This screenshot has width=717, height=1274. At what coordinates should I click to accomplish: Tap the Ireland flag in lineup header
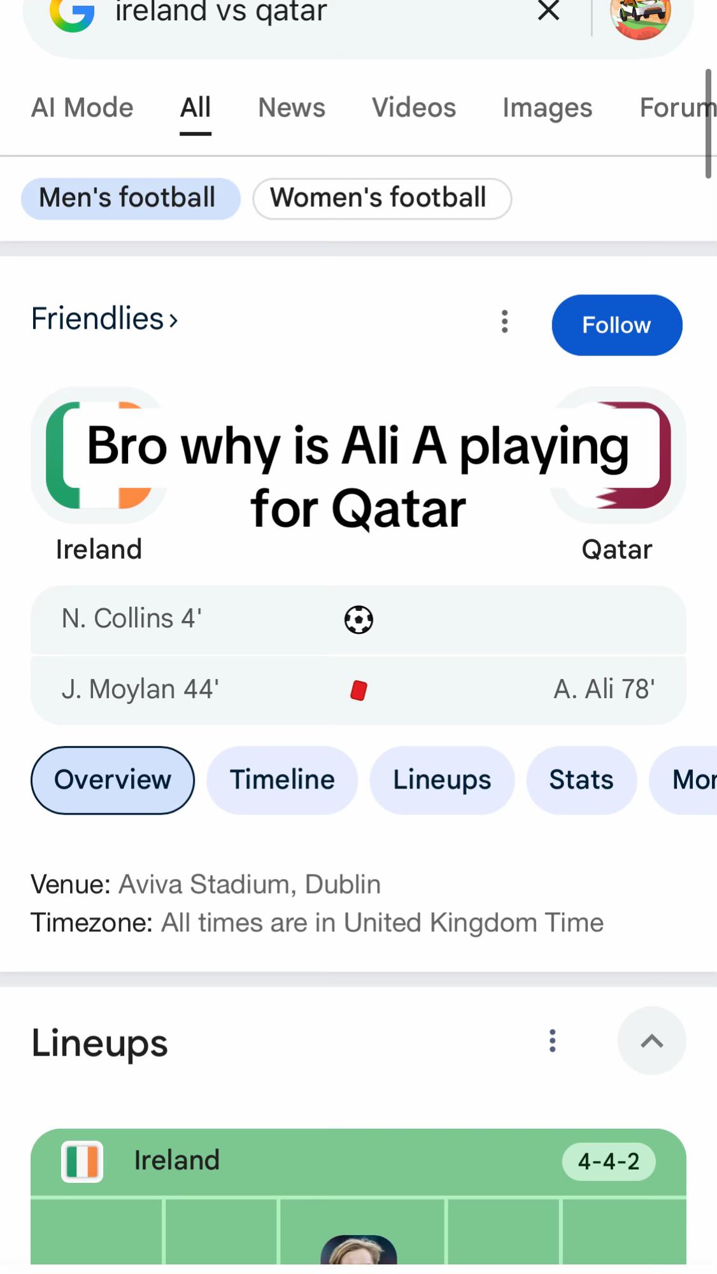coord(82,1161)
